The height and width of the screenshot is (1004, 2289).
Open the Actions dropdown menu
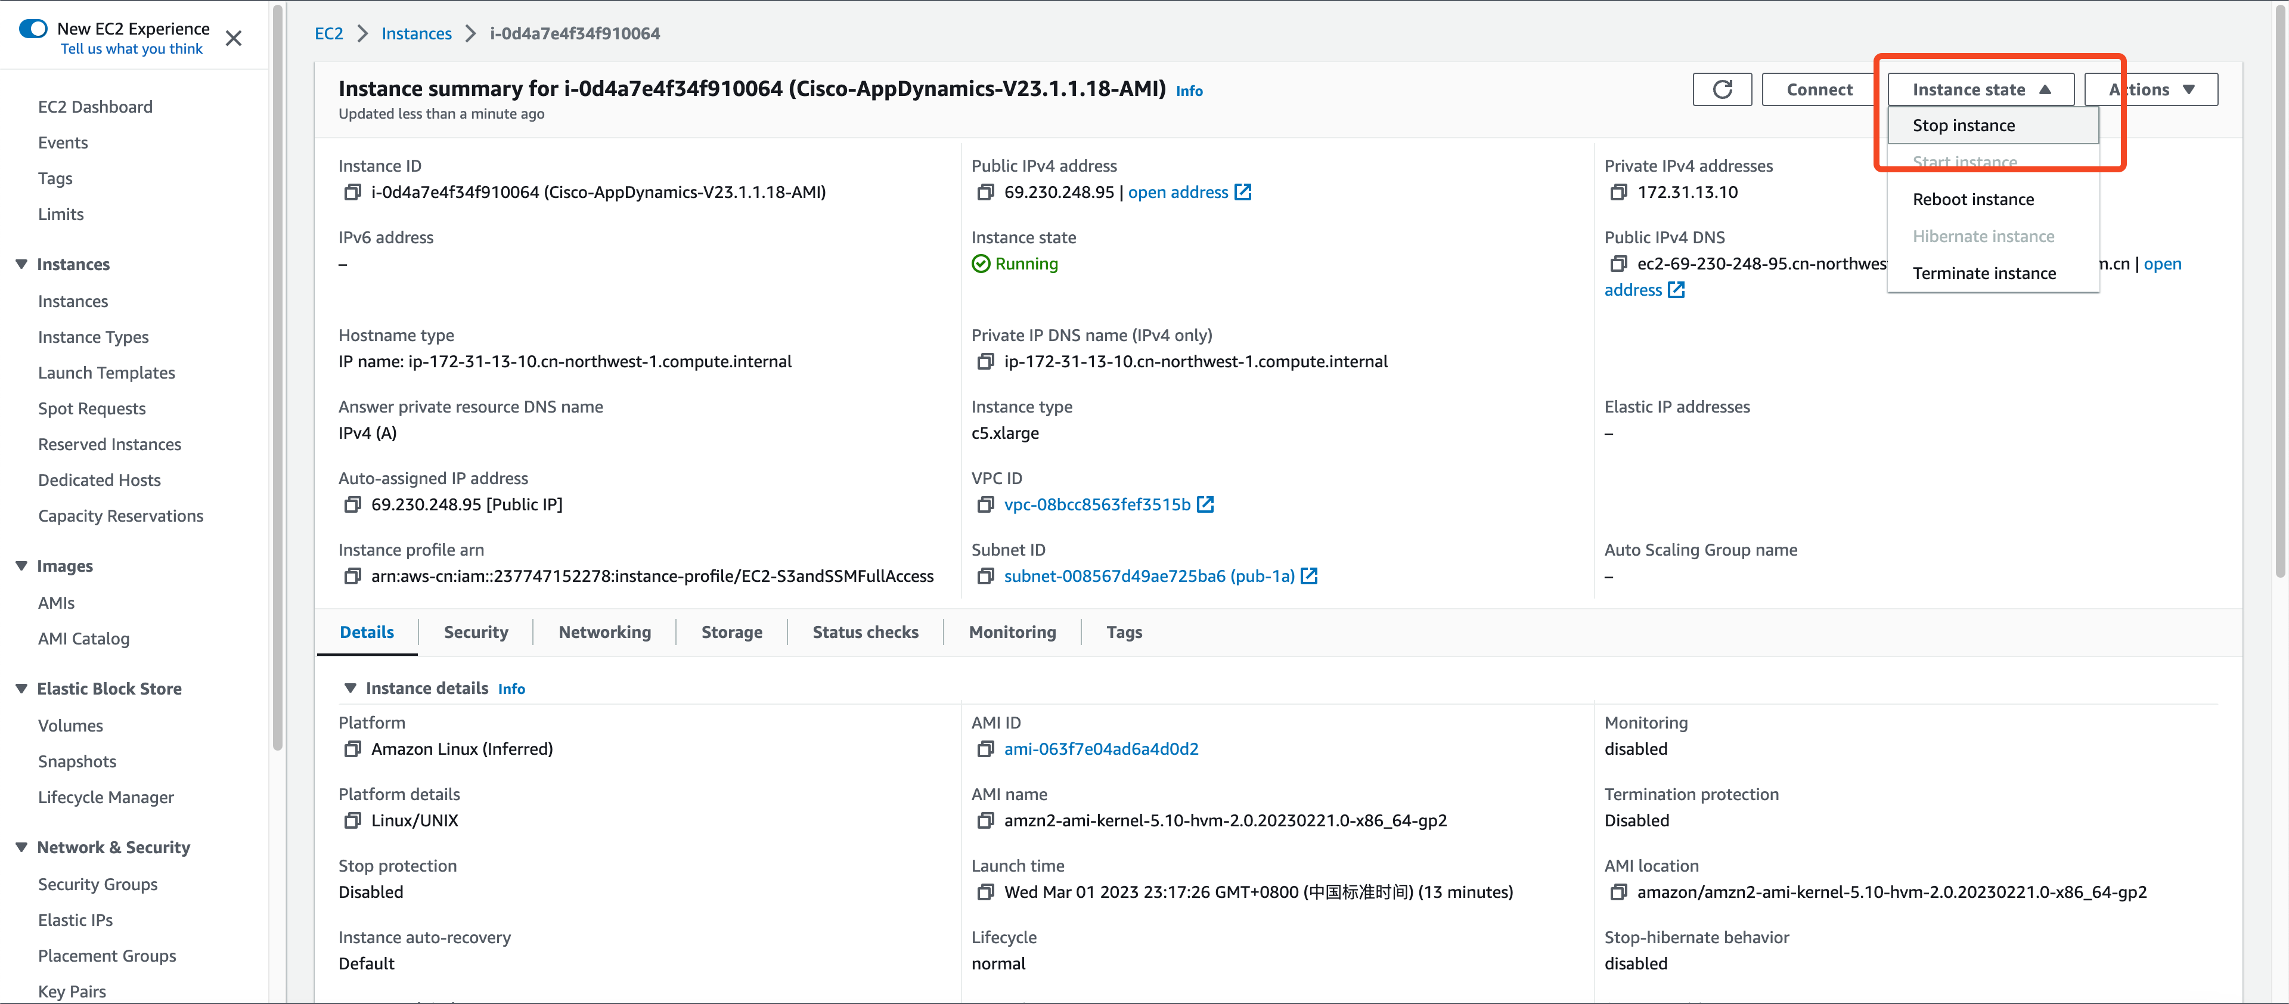(2151, 90)
